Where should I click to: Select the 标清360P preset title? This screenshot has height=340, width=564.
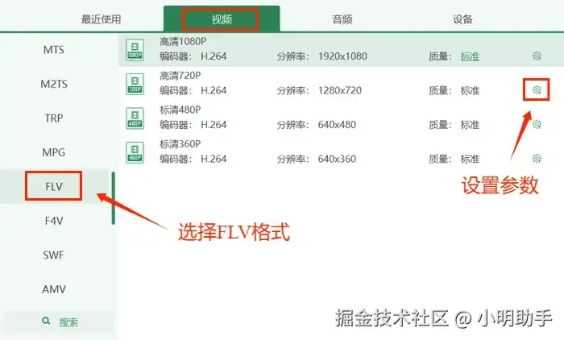point(180,144)
